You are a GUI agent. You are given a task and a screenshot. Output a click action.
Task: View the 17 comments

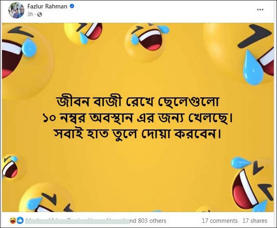click(x=220, y=221)
